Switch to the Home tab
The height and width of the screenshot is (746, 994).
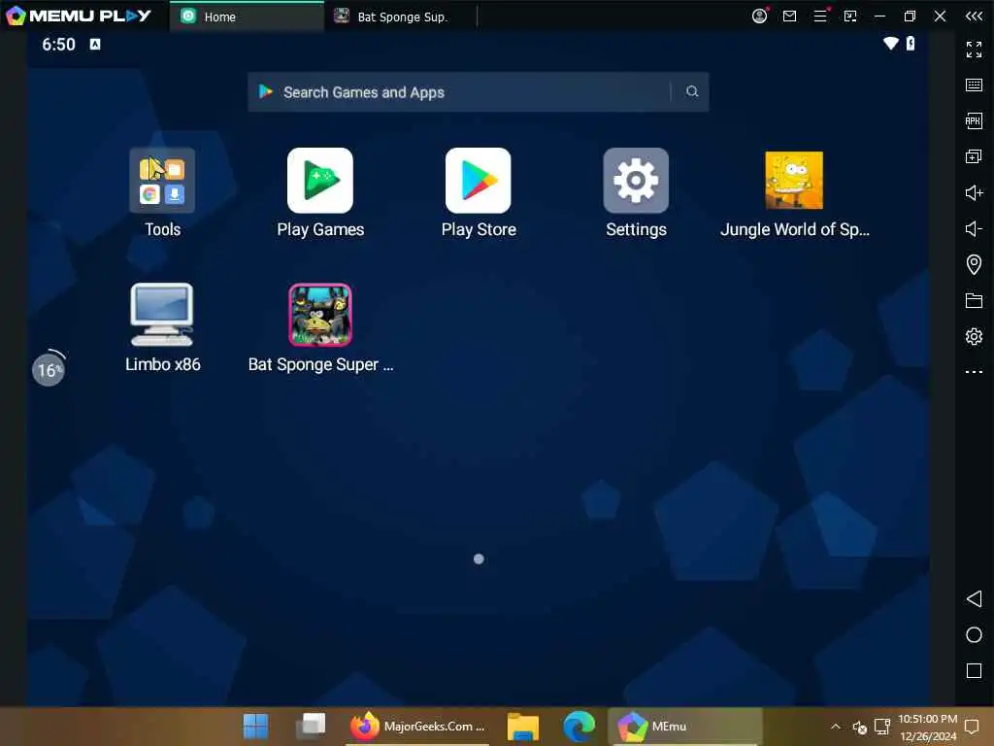247,17
